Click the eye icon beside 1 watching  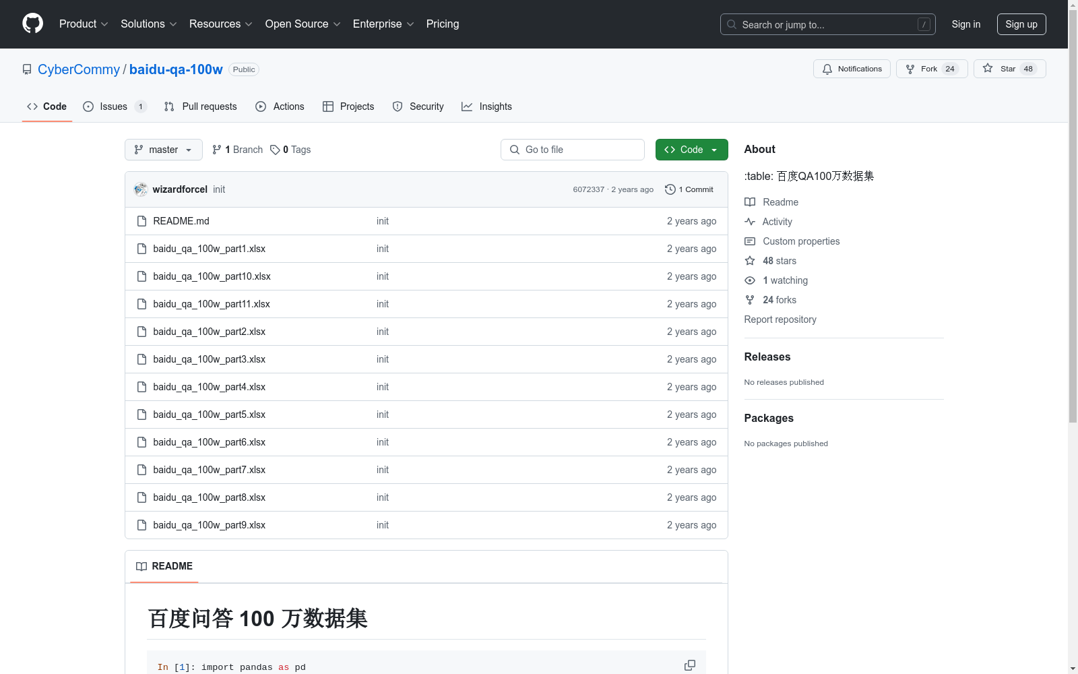[x=750, y=280]
